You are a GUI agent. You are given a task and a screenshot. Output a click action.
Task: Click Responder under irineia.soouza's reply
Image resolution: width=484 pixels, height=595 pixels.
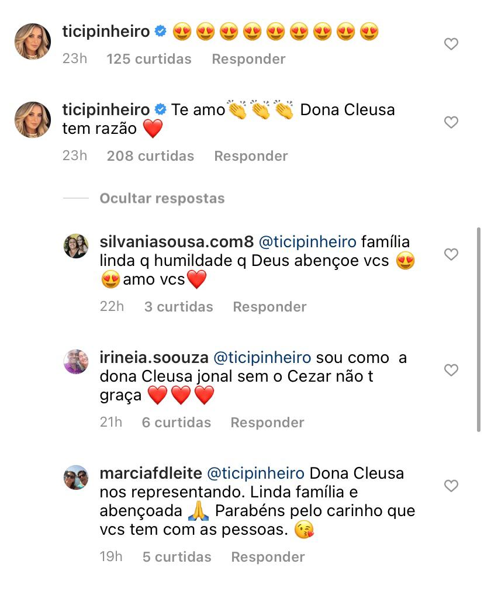[x=267, y=423]
